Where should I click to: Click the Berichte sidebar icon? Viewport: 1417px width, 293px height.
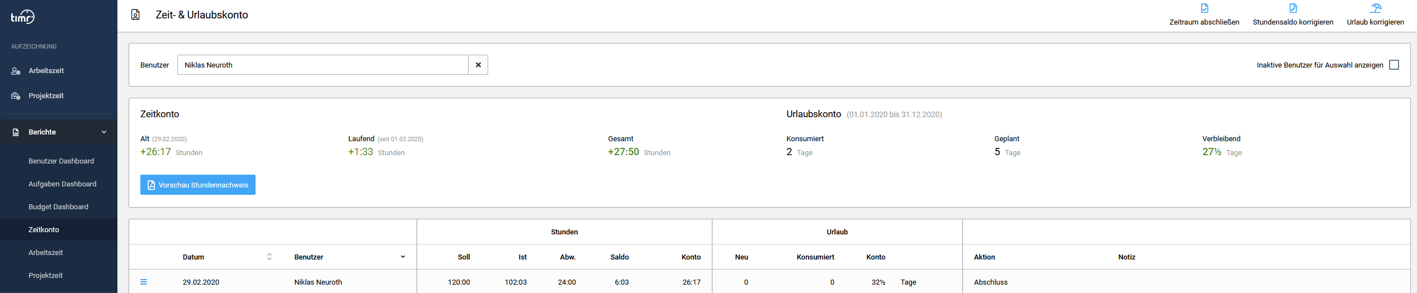(x=16, y=132)
